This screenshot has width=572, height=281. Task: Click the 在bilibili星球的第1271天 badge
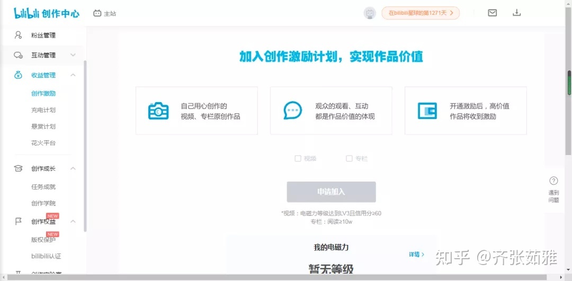click(420, 13)
